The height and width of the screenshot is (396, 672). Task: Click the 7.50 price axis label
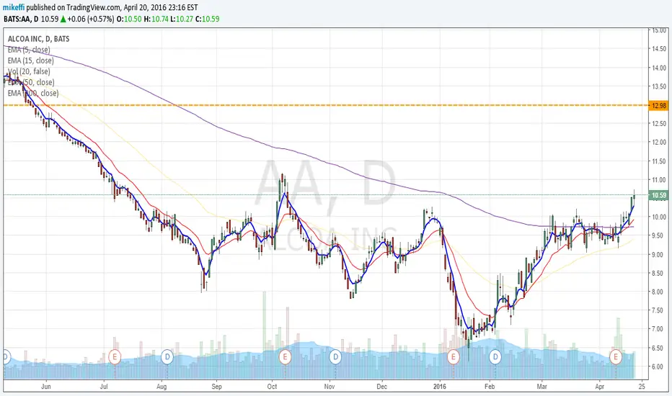click(x=659, y=310)
